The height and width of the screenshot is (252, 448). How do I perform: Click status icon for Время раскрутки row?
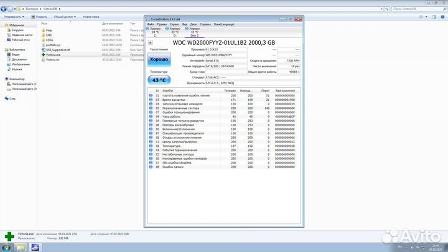click(151, 100)
